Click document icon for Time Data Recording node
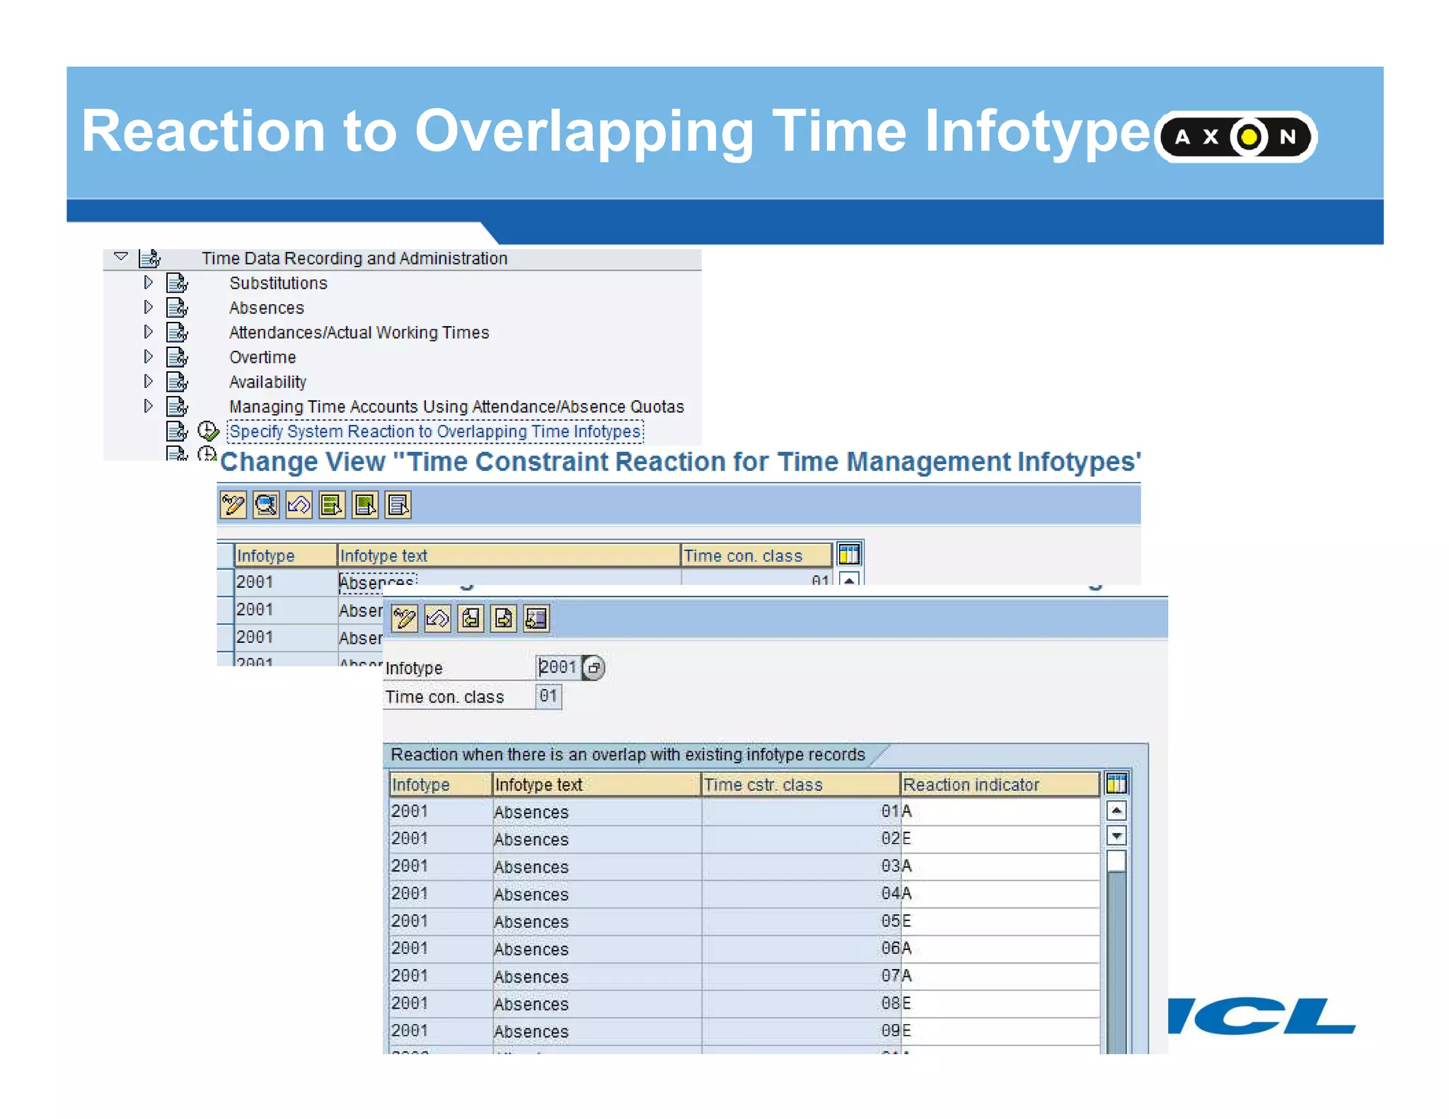This screenshot has width=1449, height=1119. (x=150, y=258)
